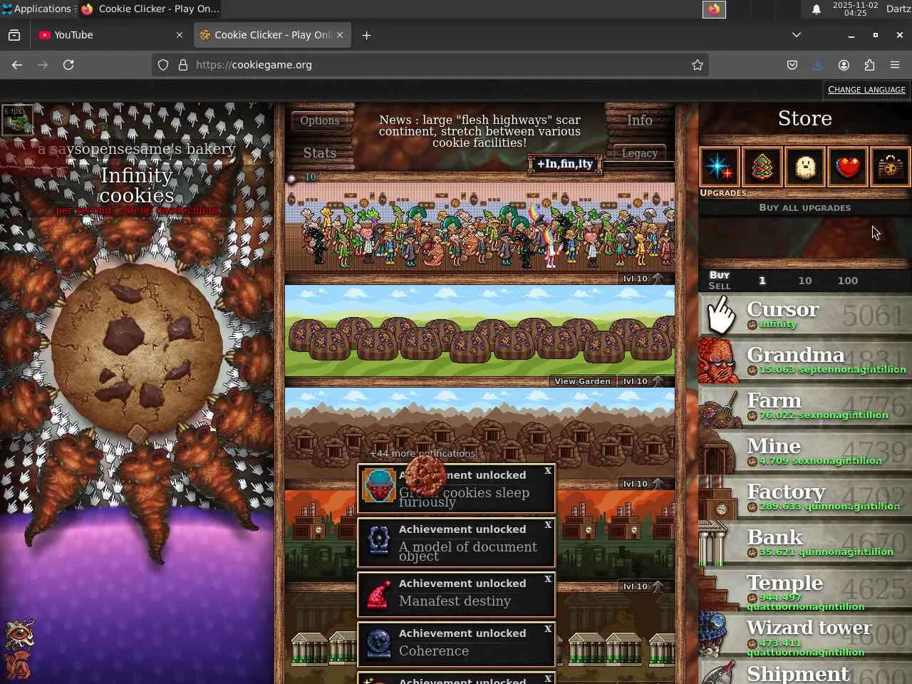This screenshot has width=912, height=684.
Task: Set the buy amount to 10
Action: tap(805, 281)
